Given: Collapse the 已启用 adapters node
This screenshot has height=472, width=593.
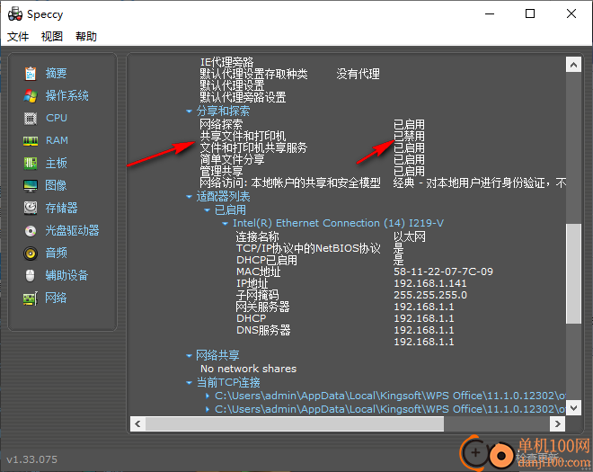Looking at the screenshot, I should [x=207, y=210].
